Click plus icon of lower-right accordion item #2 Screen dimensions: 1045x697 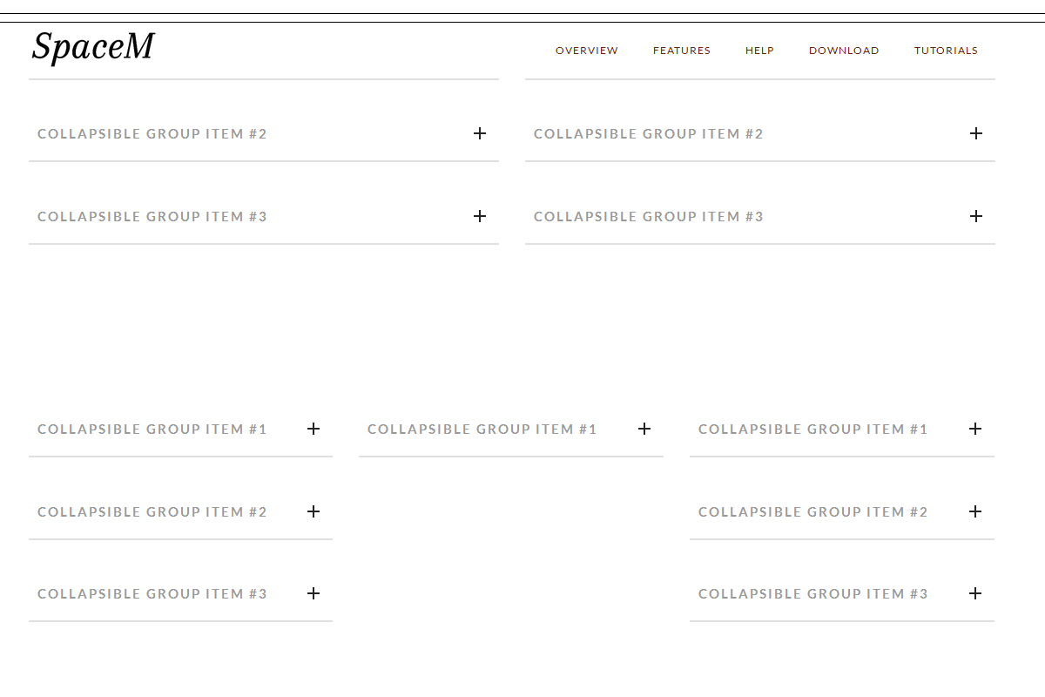coord(975,511)
